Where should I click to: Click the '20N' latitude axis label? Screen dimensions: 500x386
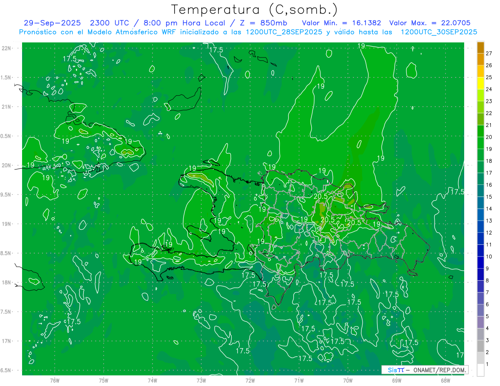pyautogui.click(x=7, y=165)
